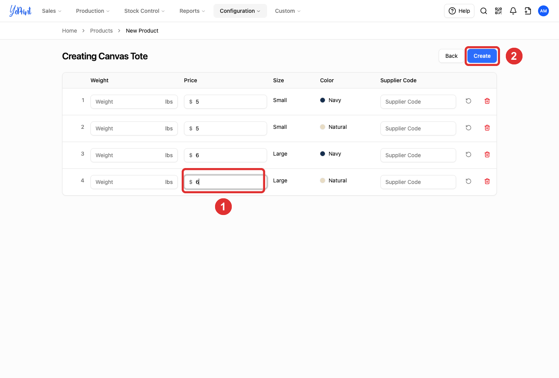
Task: Reset row 4 Large Natural variant
Action: click(469, 181)
